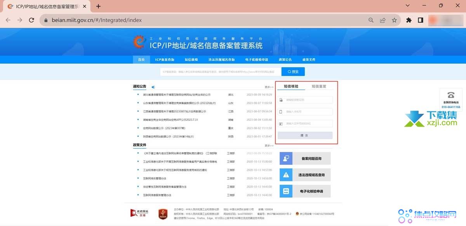The width and height of the screenshot is (466, 226).
Task: Click the ICP system logo in the header
Action: point(139,42)
